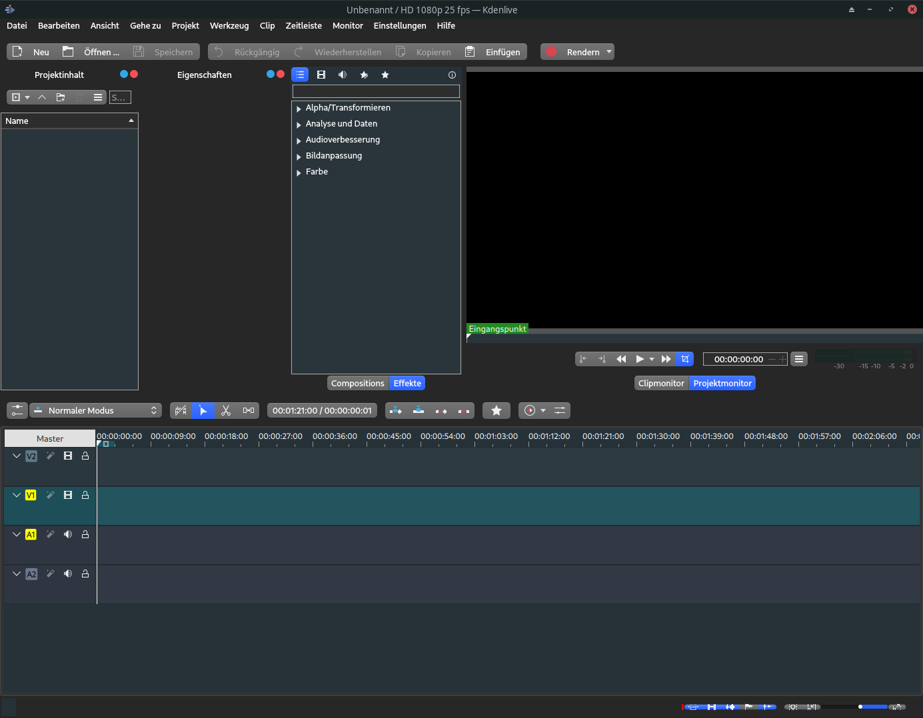
Task: Mute audio track A1
Action: point(68,535)
